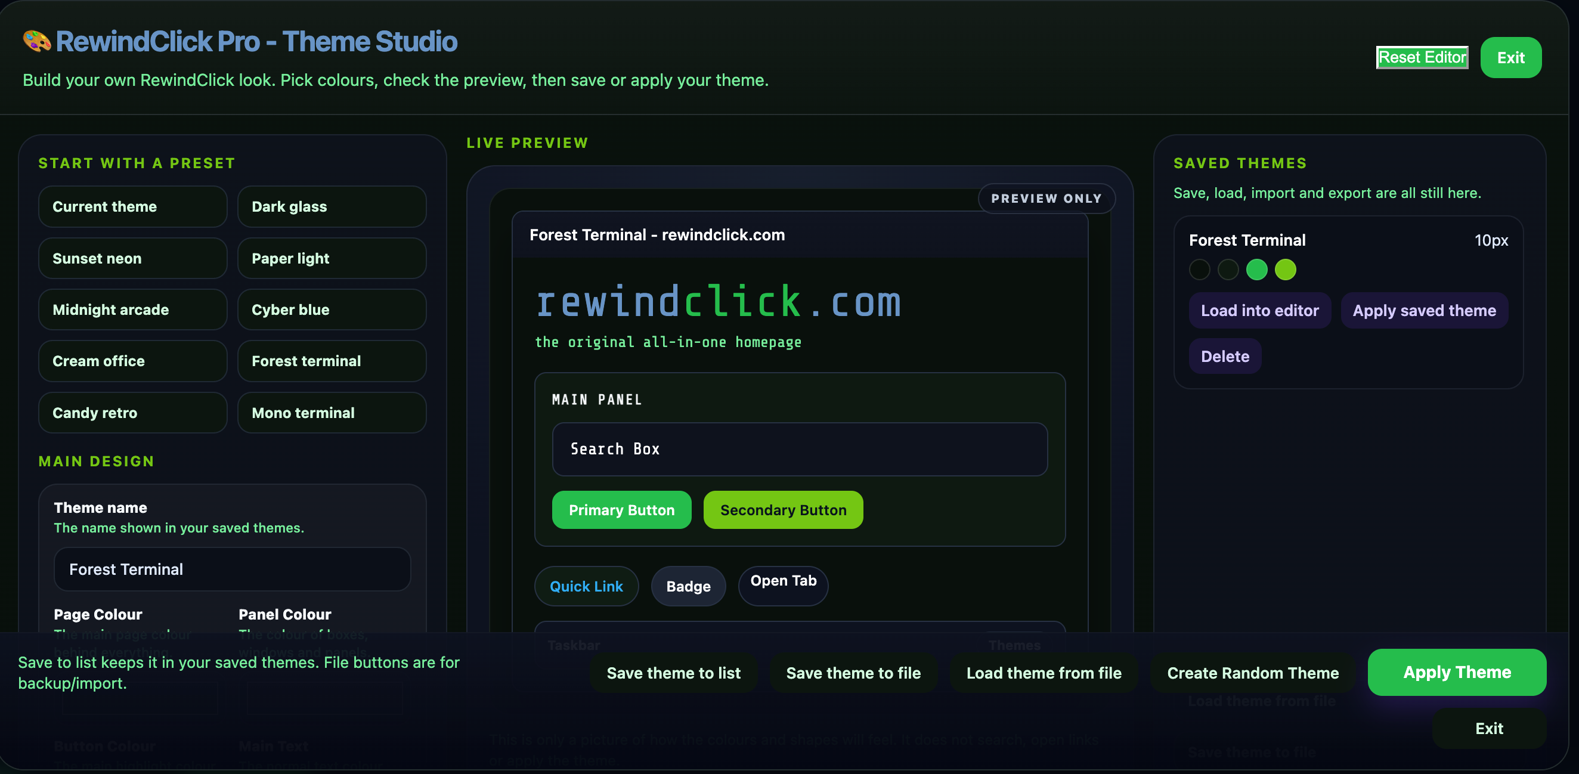Select the Forest terminal preset
This screenshot has width=1579, height=774.
point(332,361)
